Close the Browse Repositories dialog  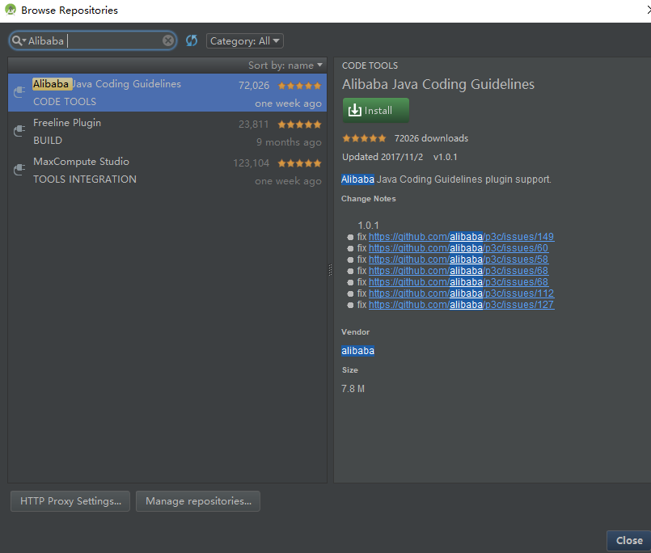pyautogui.click(x=628, y=541)
